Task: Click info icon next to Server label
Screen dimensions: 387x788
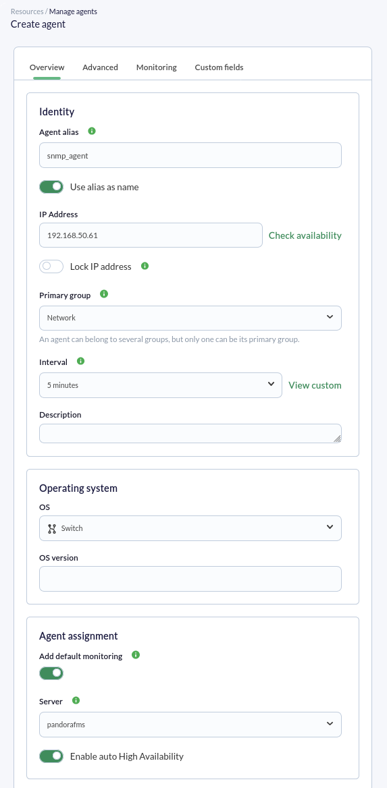Action: [x=76, y=700]
